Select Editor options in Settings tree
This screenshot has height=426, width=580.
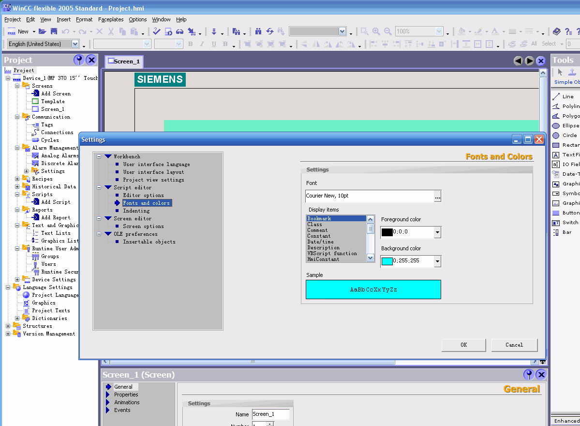[143, 196]
